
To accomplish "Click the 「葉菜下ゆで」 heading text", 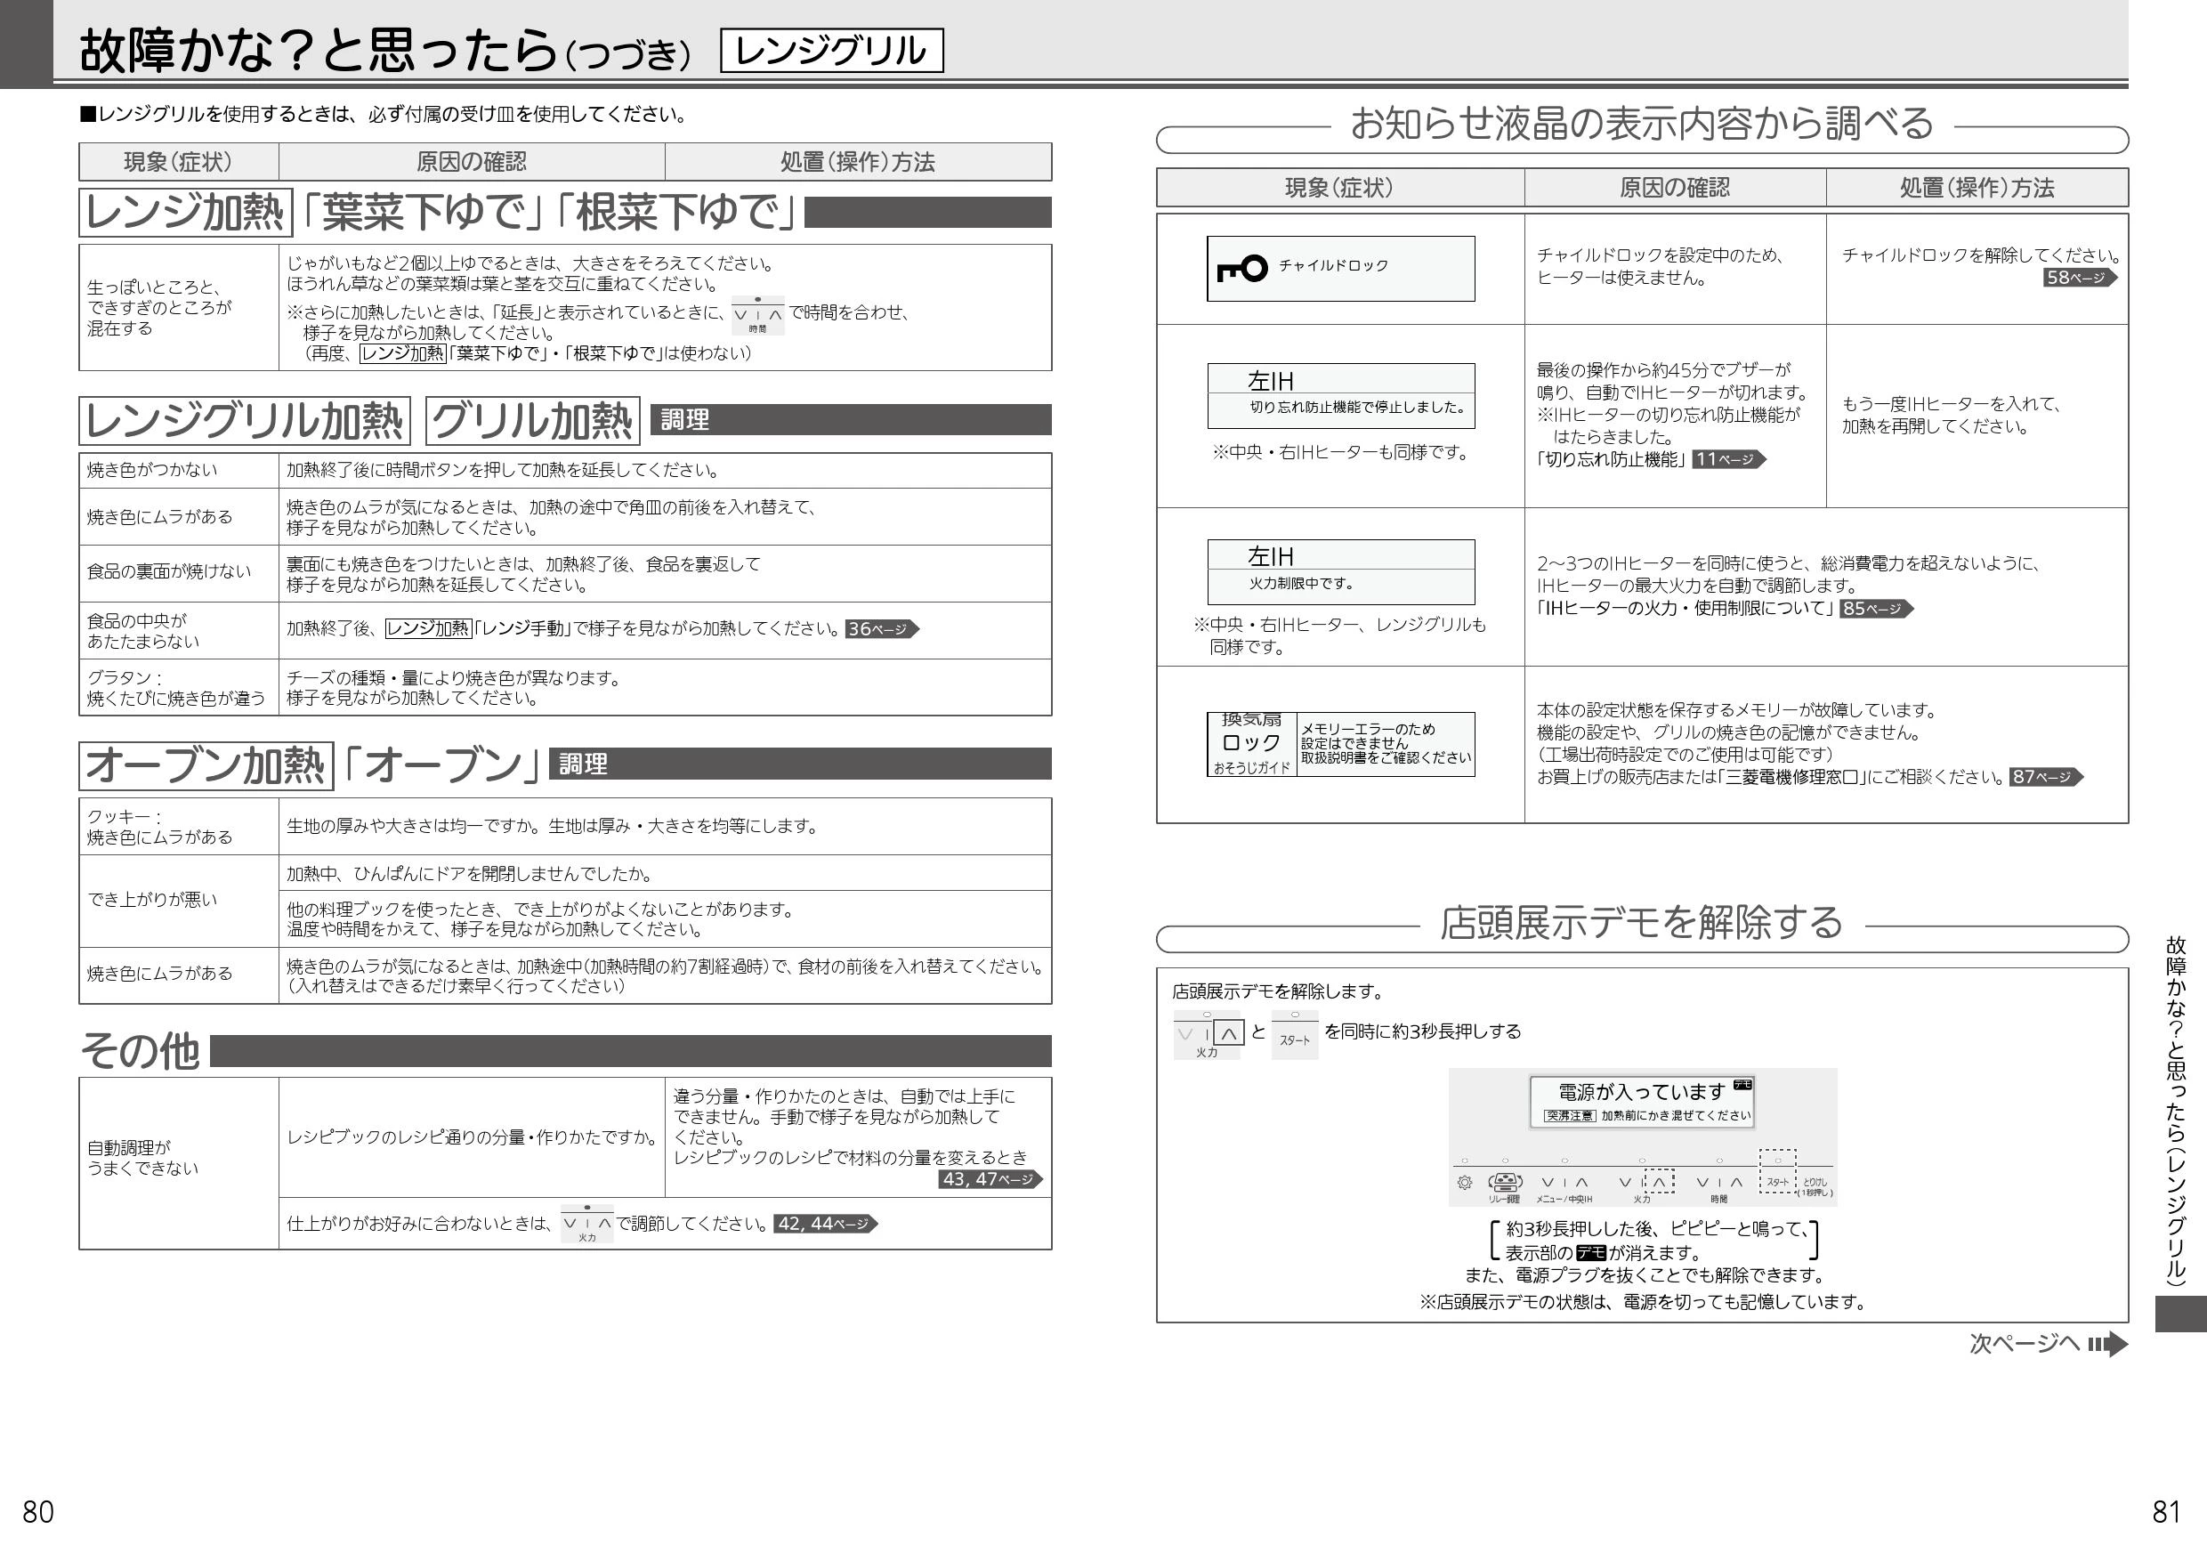I will point(424,213).
